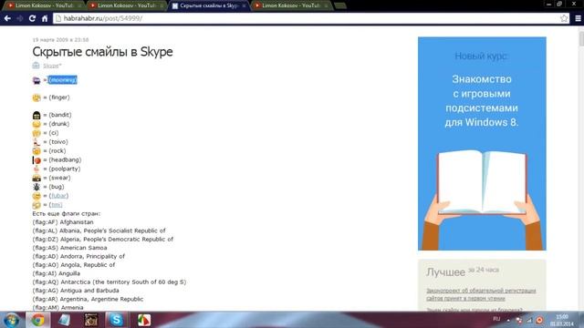The width and height of the screenshot is (584, 328).
Task: Show hidden system tray icons
Action: tap(508, 320)
